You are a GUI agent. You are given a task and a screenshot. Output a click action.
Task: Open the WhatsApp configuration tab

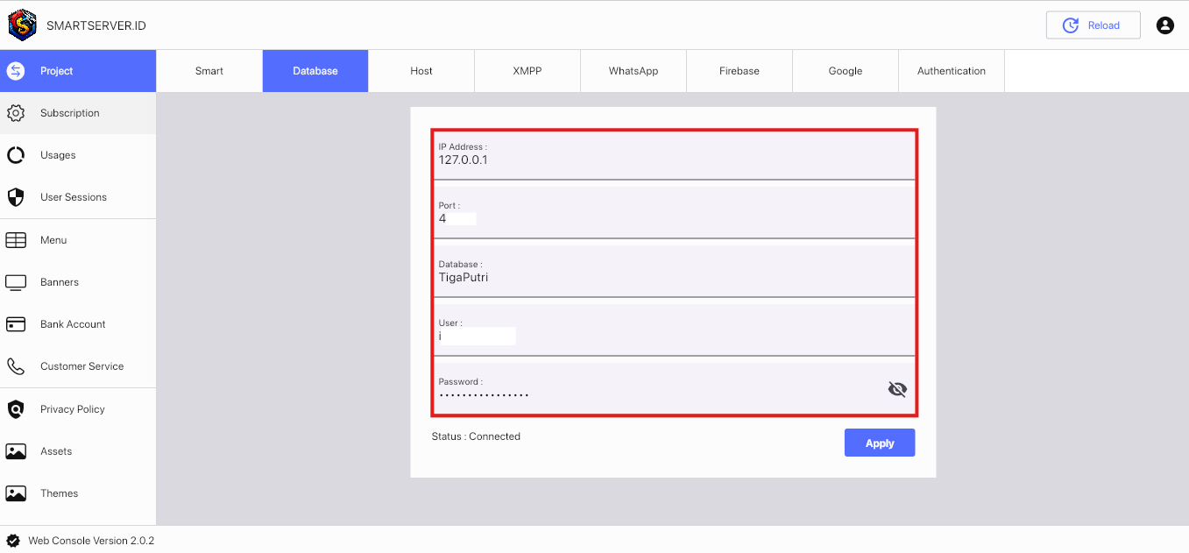(x=633, y=70)
